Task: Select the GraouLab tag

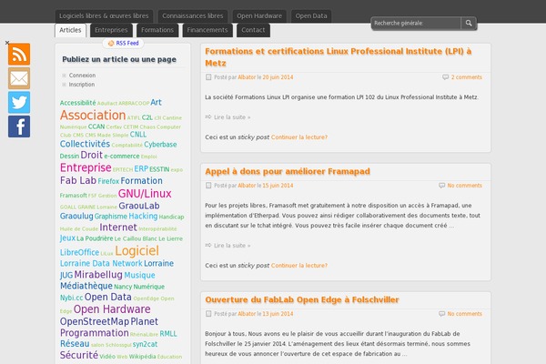Action: pos(139,206)
